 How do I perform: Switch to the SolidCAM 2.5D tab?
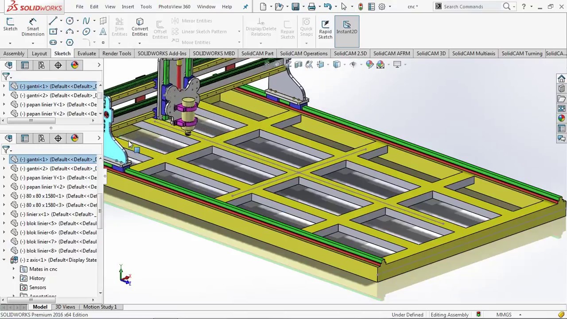[x=350, y=54]
